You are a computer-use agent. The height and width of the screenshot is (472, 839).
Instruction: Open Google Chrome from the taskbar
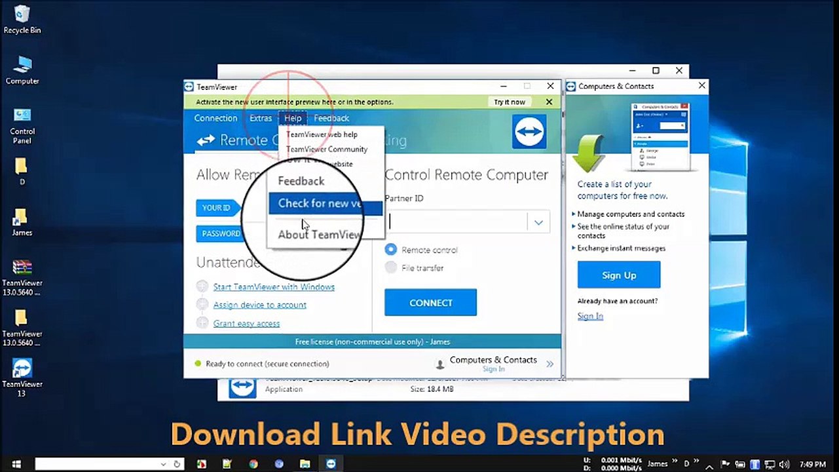coord(253,463)
